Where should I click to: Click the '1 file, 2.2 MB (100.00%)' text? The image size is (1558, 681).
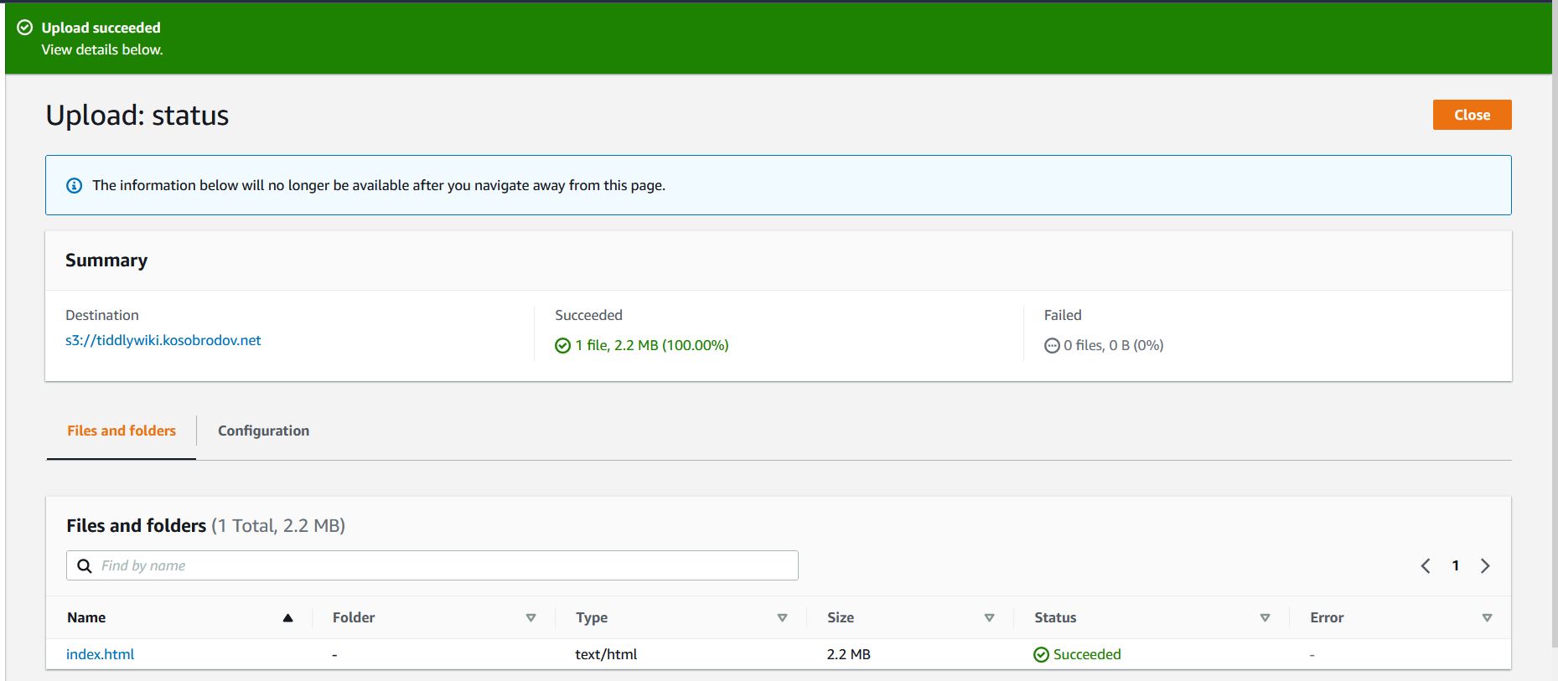click(652, 345)
